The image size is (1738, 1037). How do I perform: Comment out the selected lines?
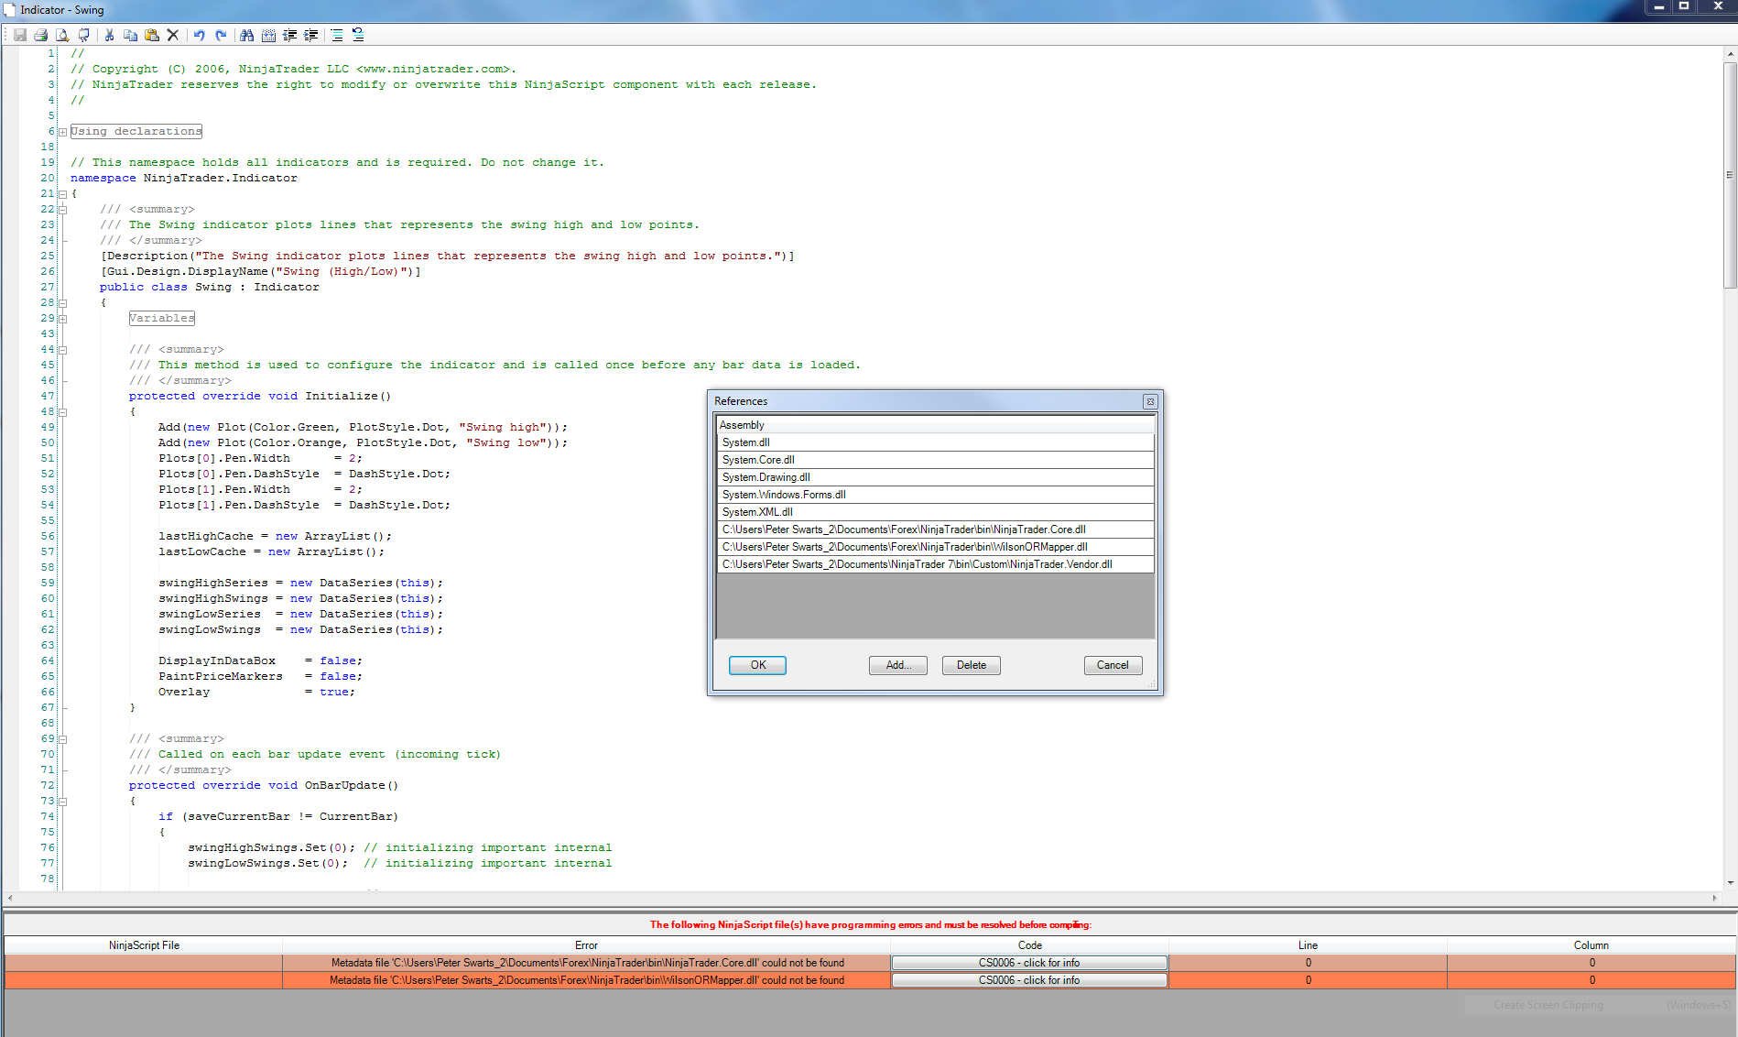pos(337,35)
